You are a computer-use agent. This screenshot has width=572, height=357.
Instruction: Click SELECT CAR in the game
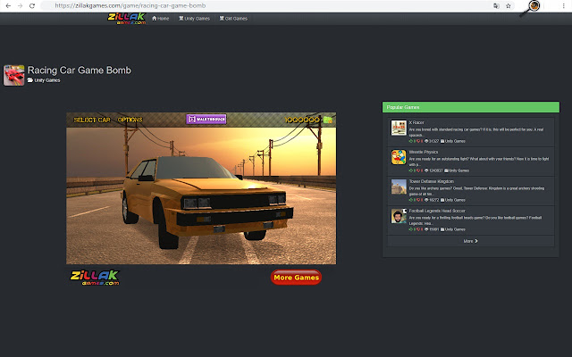(x=92, y=120)
